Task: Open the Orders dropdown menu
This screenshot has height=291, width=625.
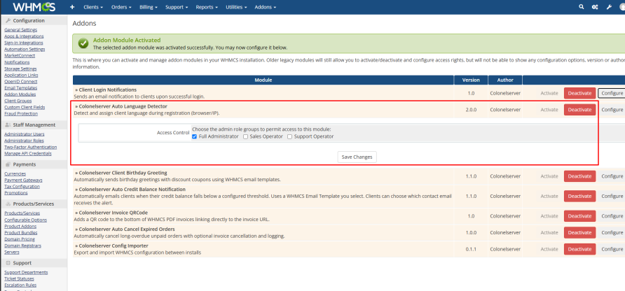Action: click(x=121, y=7)
